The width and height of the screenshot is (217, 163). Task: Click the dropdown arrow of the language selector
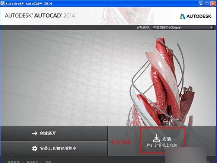(x=211, y=28)
